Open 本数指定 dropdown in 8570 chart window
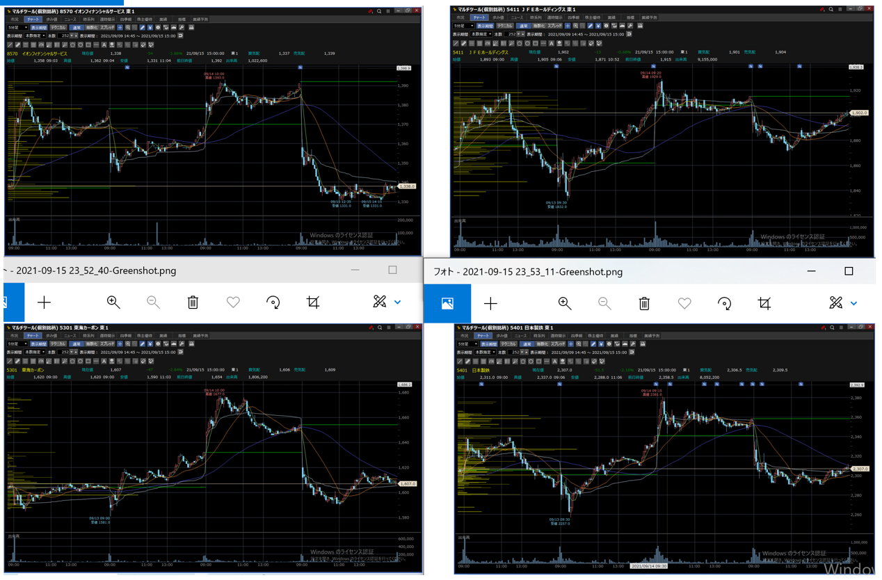 tap(35, 35)
